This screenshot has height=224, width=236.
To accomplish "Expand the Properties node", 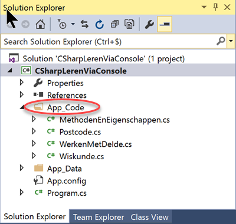I will [22, 83].
